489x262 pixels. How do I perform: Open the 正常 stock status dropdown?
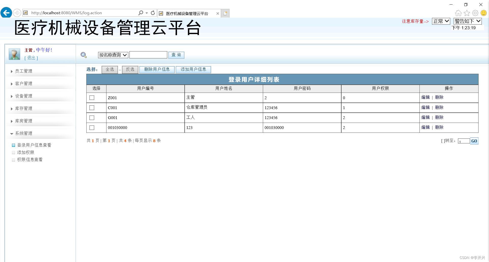coord(441,21)
